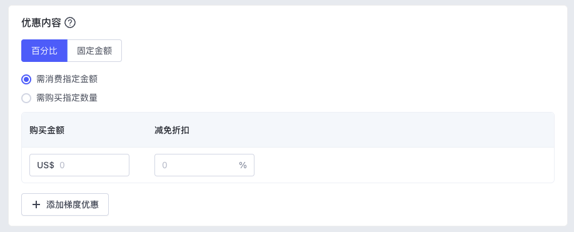Select the 需消费指定金额 radio button

26,79
